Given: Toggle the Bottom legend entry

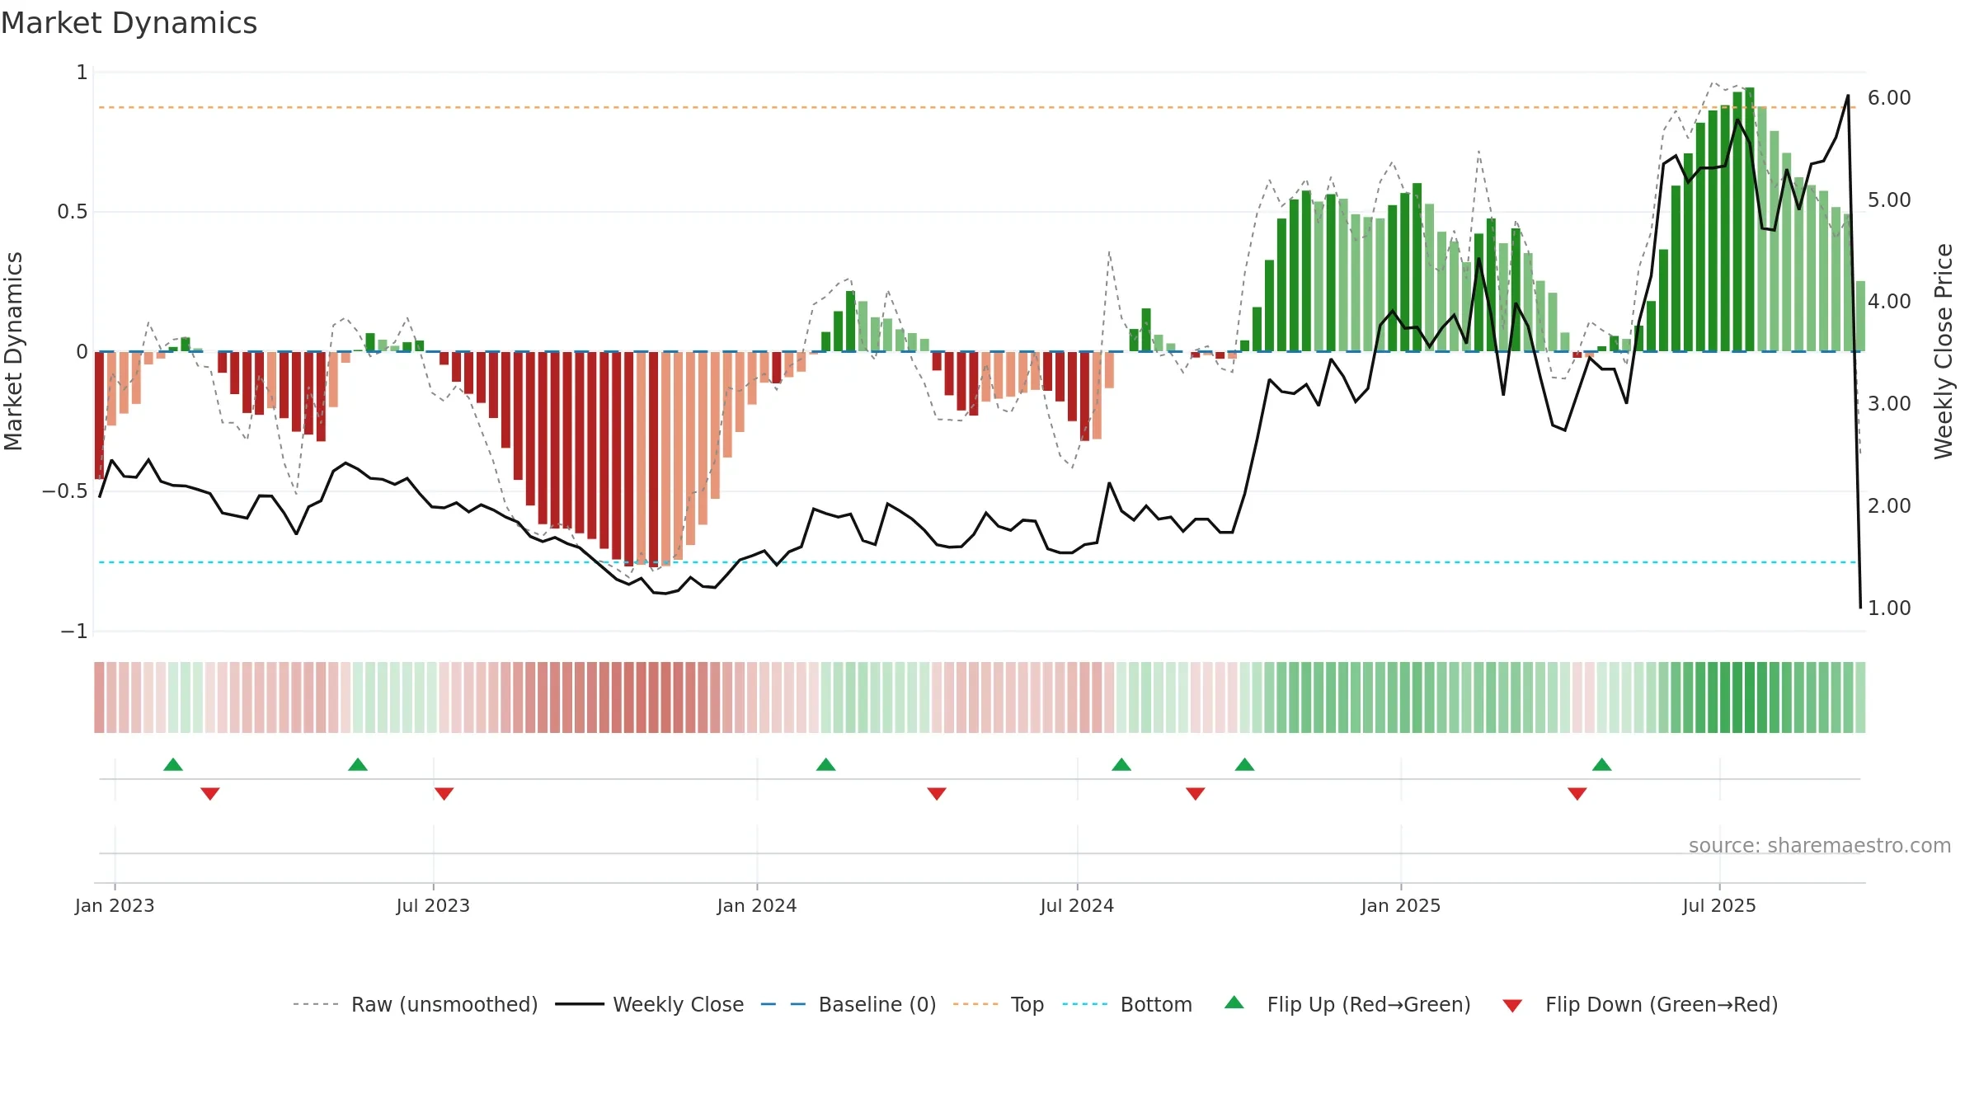Looking at the screenshot, I should 1127,1004.
